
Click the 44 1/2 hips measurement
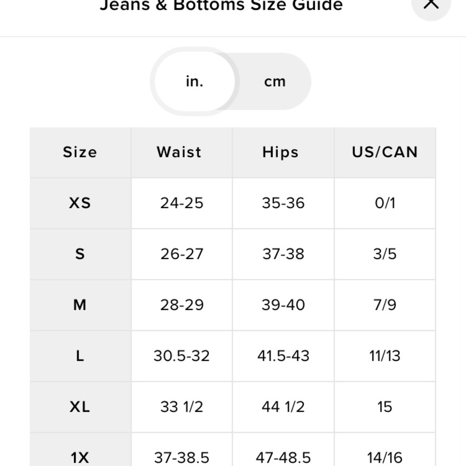[x=283, y=407]
